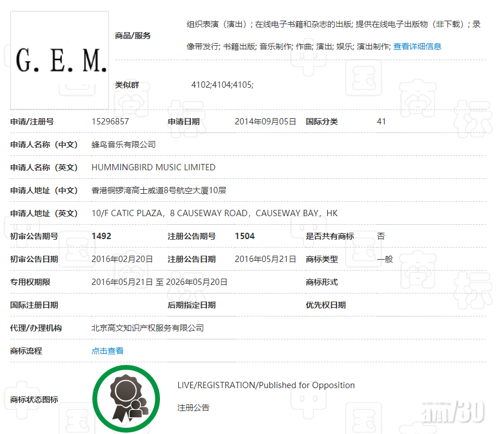Click the green registration status badge icon
497x434 pixels.
tap(126, 399)
